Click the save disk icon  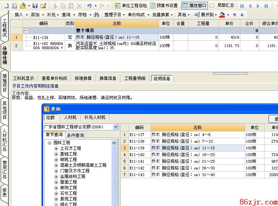point(35,6)
